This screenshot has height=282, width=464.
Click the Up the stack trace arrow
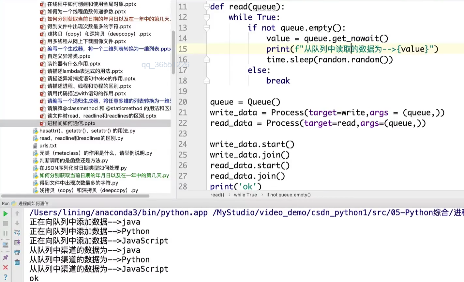pyautogui.click(x=17, y=213)
